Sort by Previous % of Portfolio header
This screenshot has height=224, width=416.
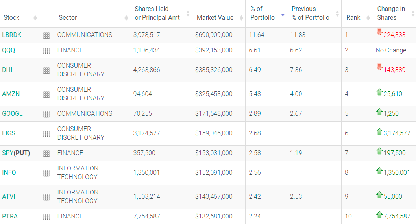click(x=310, y=13)
